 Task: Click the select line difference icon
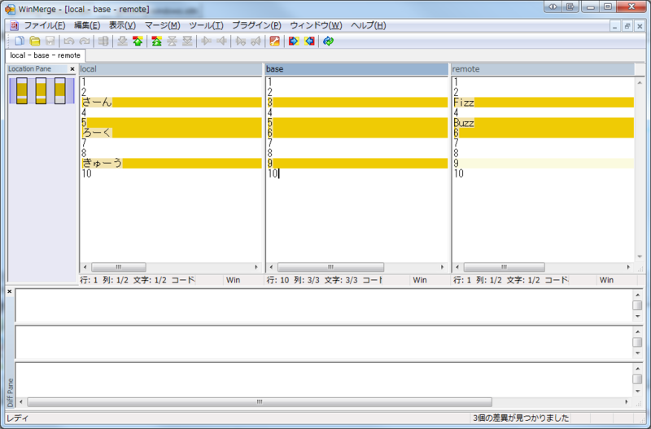click(x=103, y=41)
